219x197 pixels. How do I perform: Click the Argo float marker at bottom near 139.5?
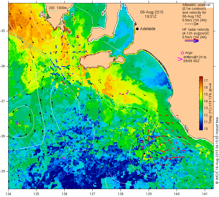(x=162, y=188)
